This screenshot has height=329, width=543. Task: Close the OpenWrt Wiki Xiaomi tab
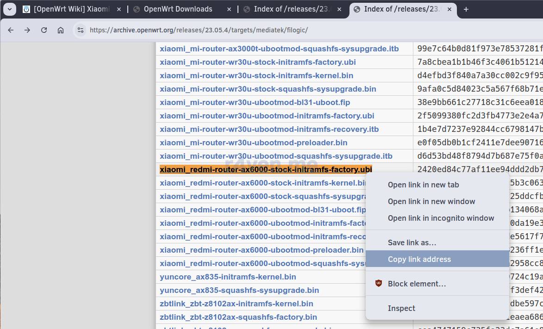[119, 9]
